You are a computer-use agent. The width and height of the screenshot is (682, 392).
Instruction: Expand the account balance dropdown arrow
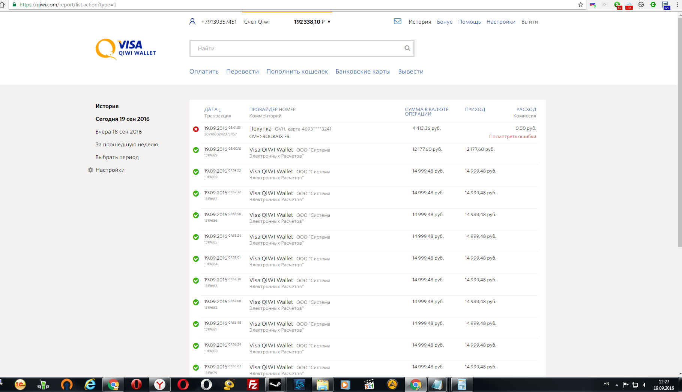pyautogui.click(x=329, y=22)
